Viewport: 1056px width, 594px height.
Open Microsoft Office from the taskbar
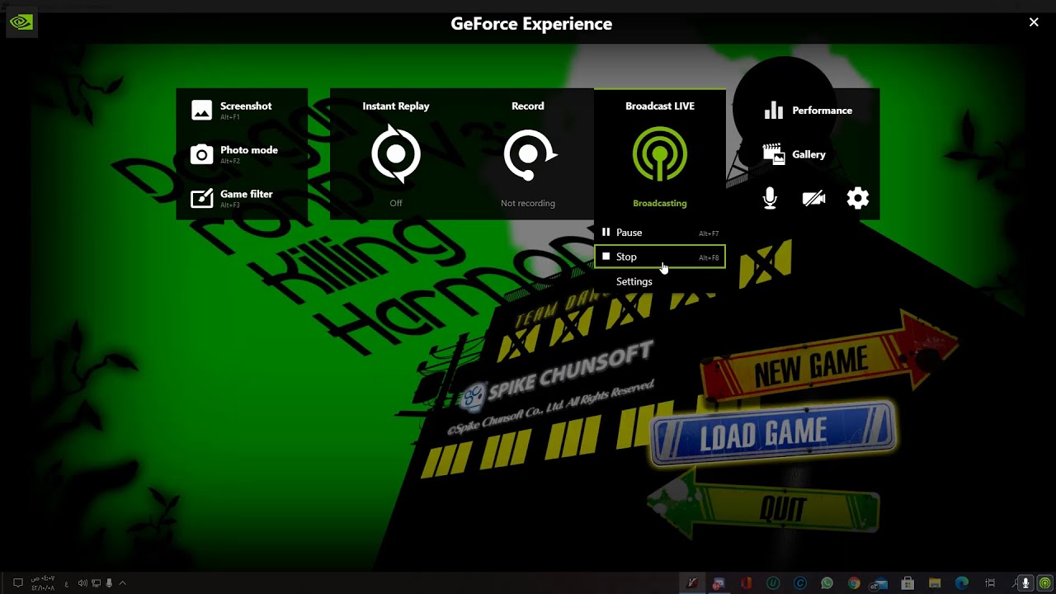pos(746,583)
